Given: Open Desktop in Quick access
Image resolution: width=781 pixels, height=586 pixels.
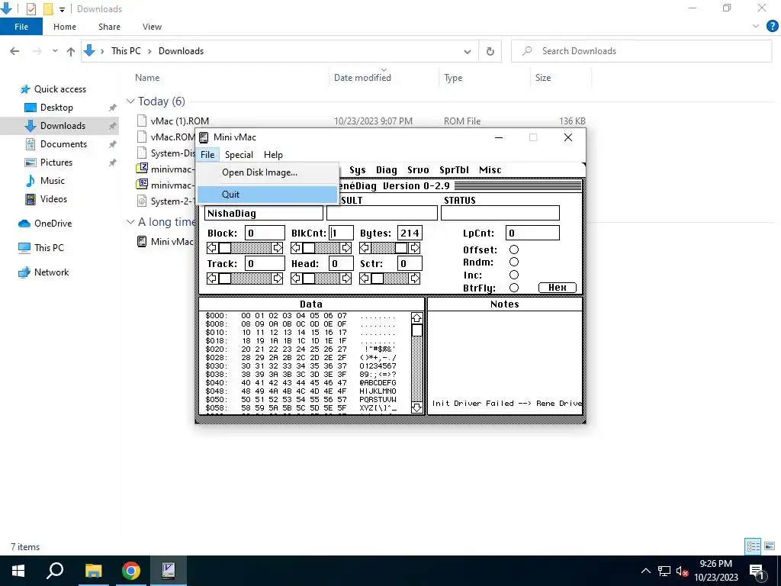Looking at the screenshot, I should tap(56, 107).
